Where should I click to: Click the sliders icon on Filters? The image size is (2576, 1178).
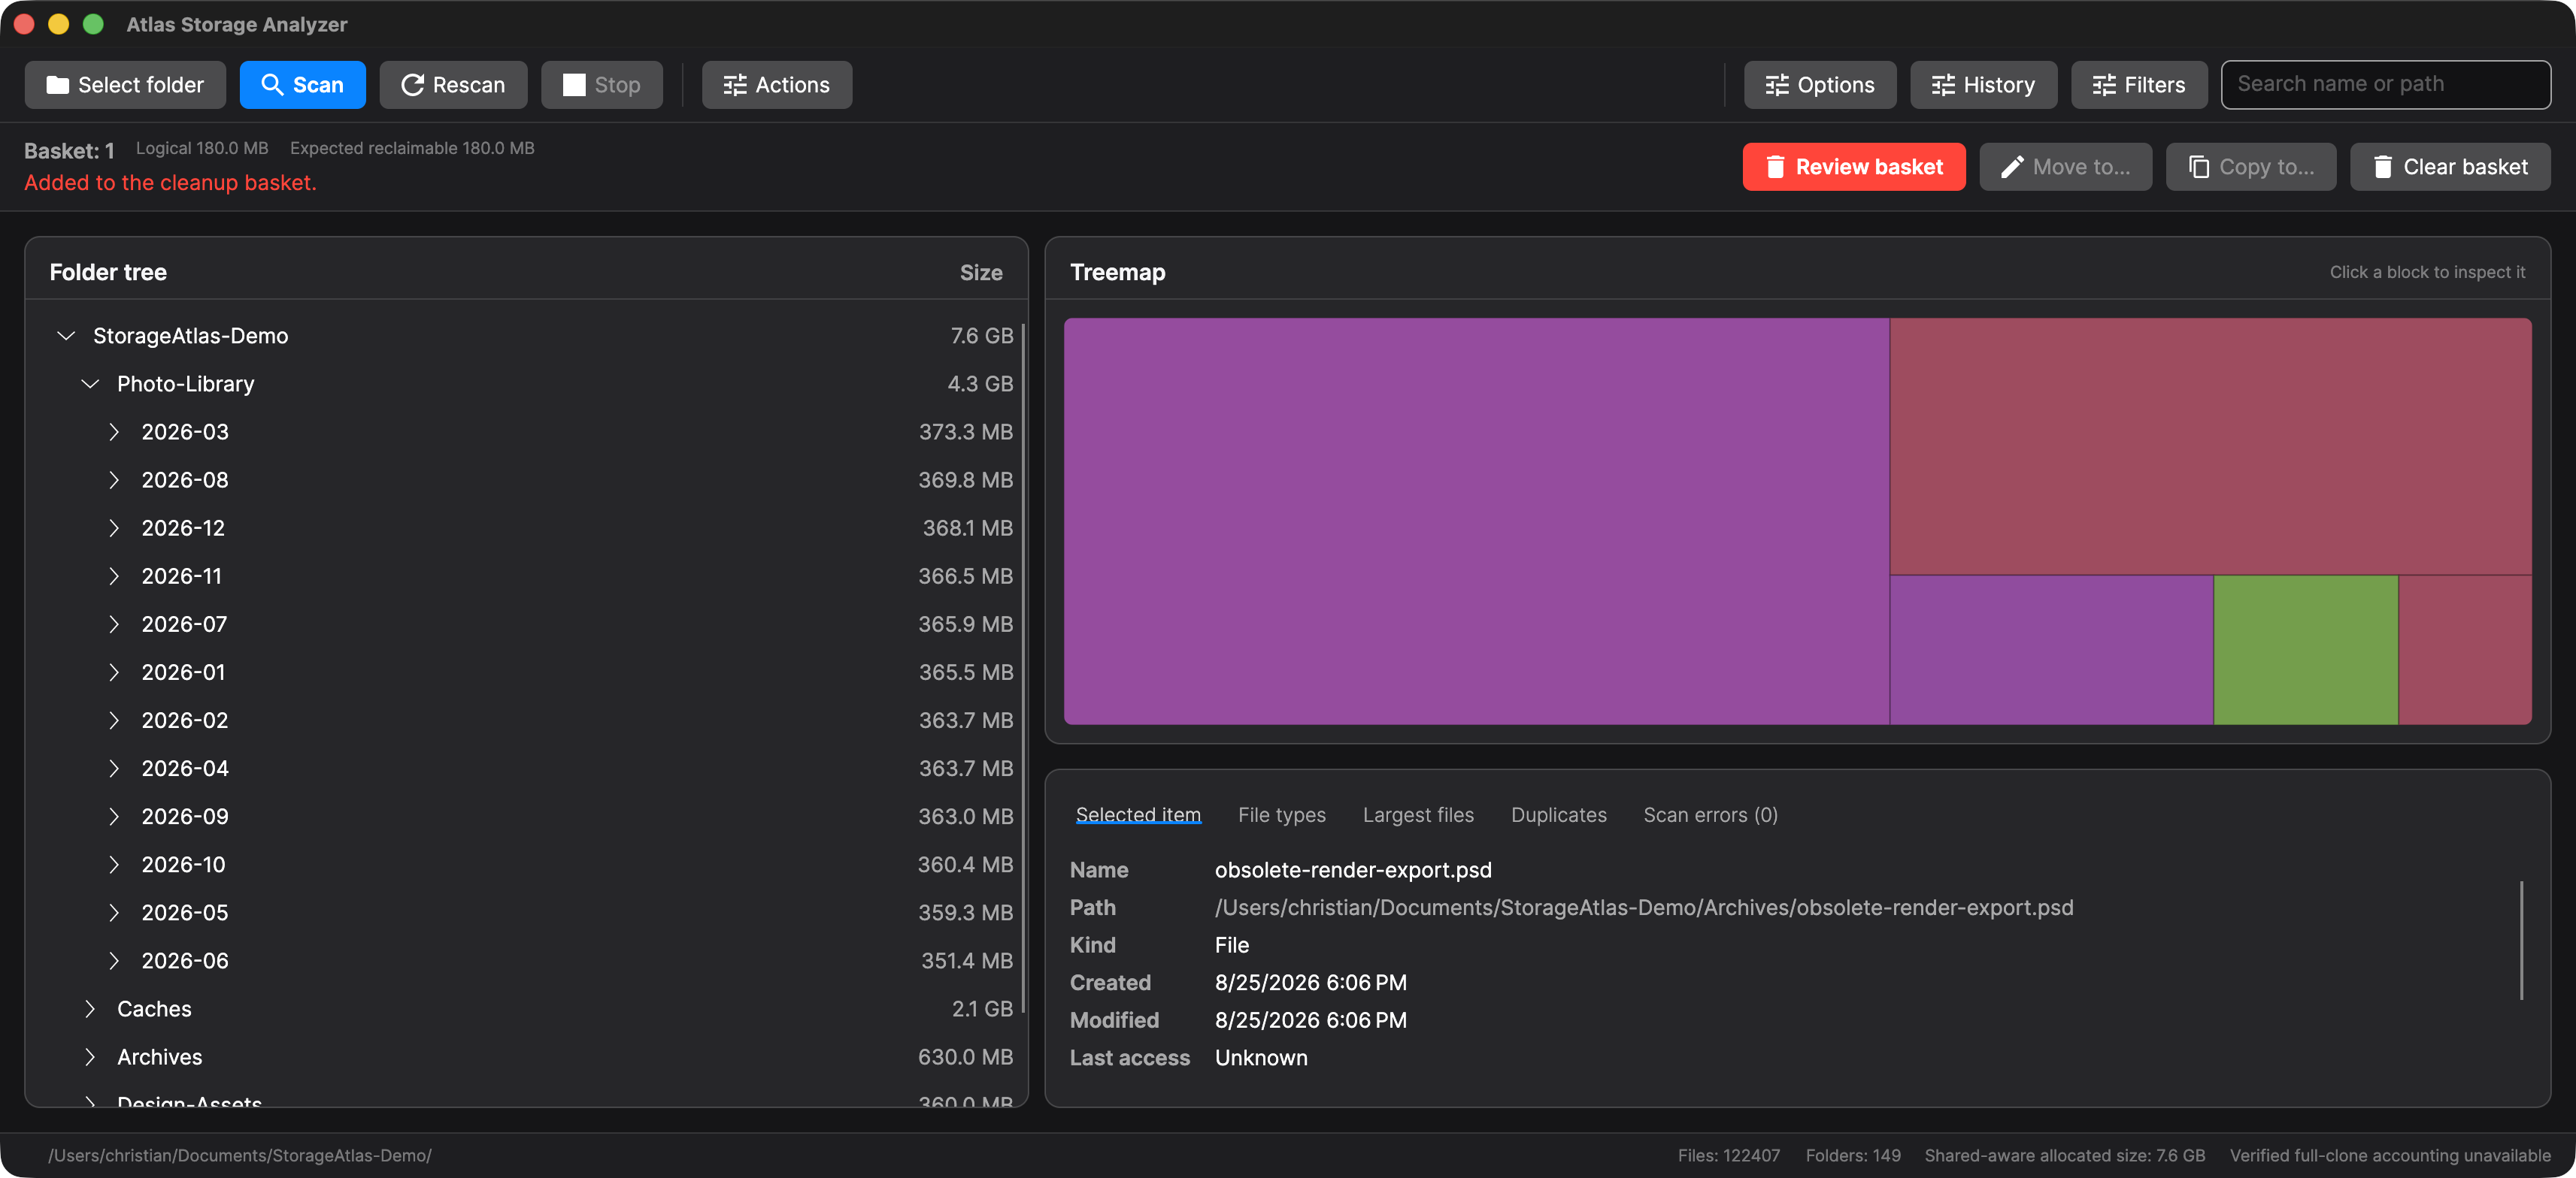[2104, 85]
